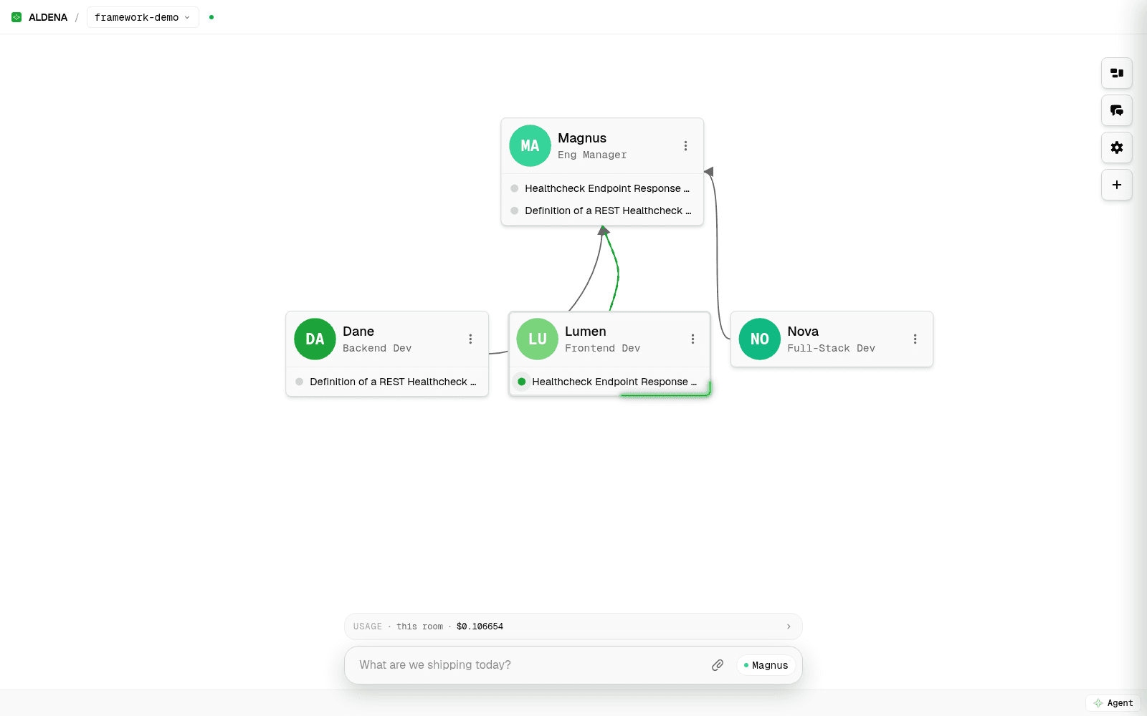Select Lumen's active Healthcheck Endpoint Response task
1147x716 pixels.
pyautogui.click(x=609, y=382)
